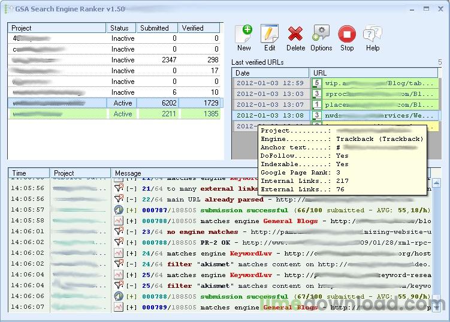Click the first project row starting with 40
Viewport: 450px width, 322px height.
(x=115, y=38)
